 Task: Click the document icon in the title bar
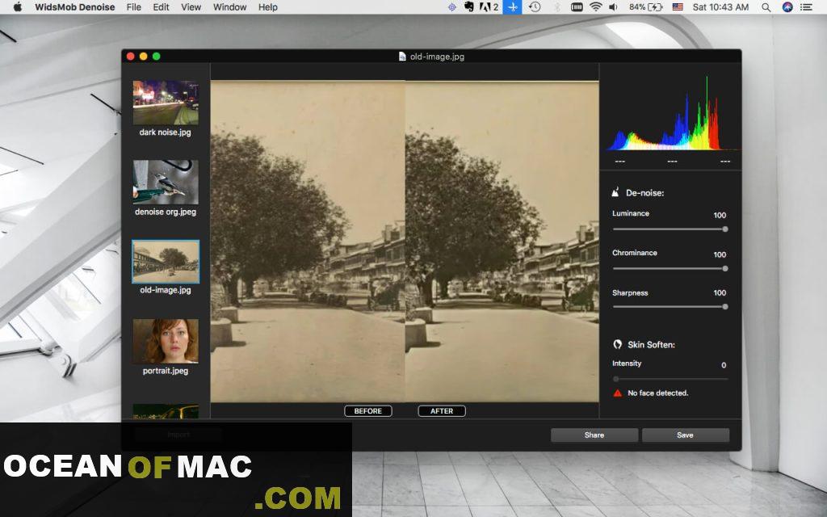click(x=402, y=57)
